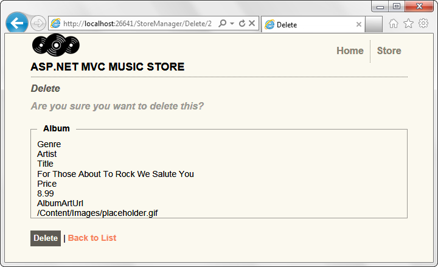Go to Home in site navigation
The width and height of the screenshot is (438, 267).
pyautogui.click(x=350, y=50)
